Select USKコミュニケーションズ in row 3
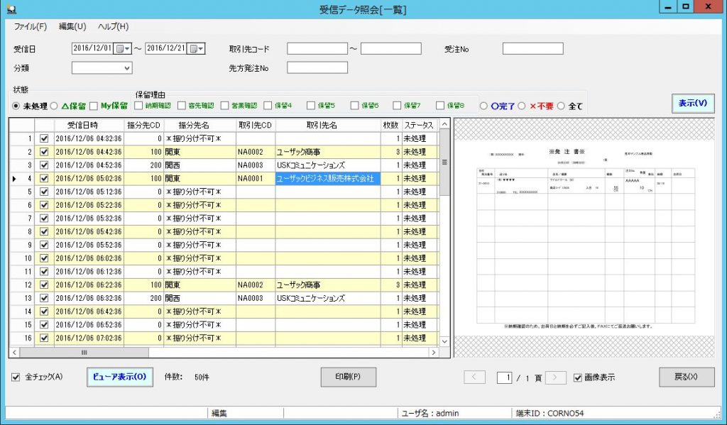The height and width of the screenshot is (425, 727). [x=328, y=165]
